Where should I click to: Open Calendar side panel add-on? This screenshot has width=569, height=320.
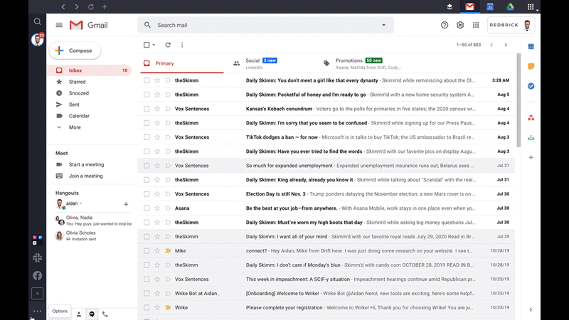point(531,46)
